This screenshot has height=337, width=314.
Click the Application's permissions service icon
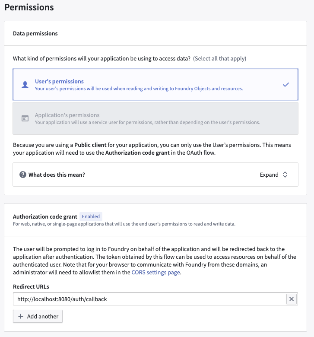tap(25, 118)
